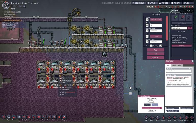Save selection with the floppy disk icon
The image size is (196, 123).
coord(189,28)
